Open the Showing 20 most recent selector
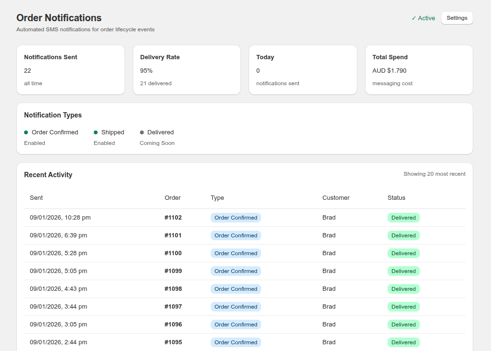Screen dimensions: 491x351 434,174
